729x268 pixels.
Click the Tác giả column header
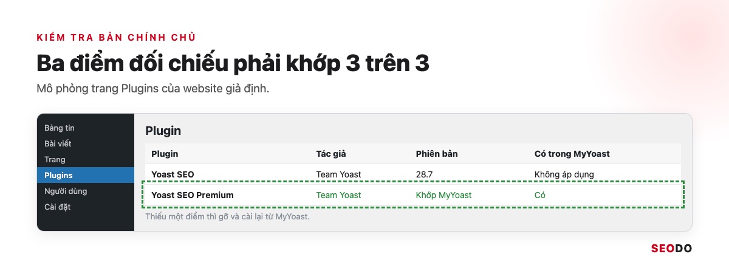[x=331, y=154]
